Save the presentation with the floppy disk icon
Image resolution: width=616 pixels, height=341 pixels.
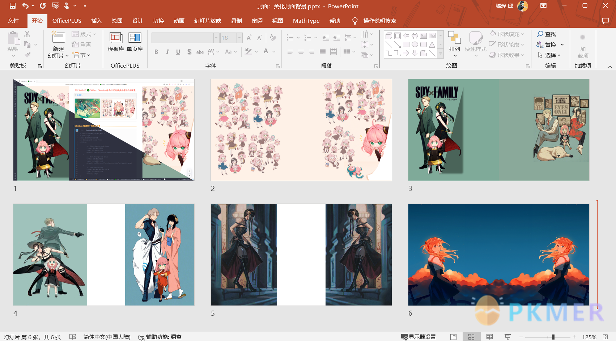click(13, 6)
